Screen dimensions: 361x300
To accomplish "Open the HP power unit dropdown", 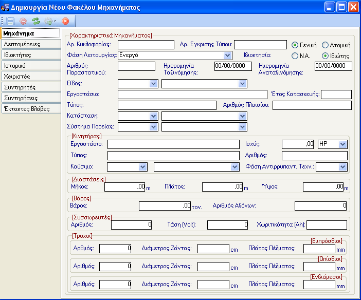I will (x=342, y=144).
